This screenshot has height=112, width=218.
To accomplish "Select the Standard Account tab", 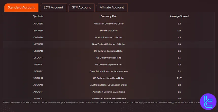I will (21, 8).
